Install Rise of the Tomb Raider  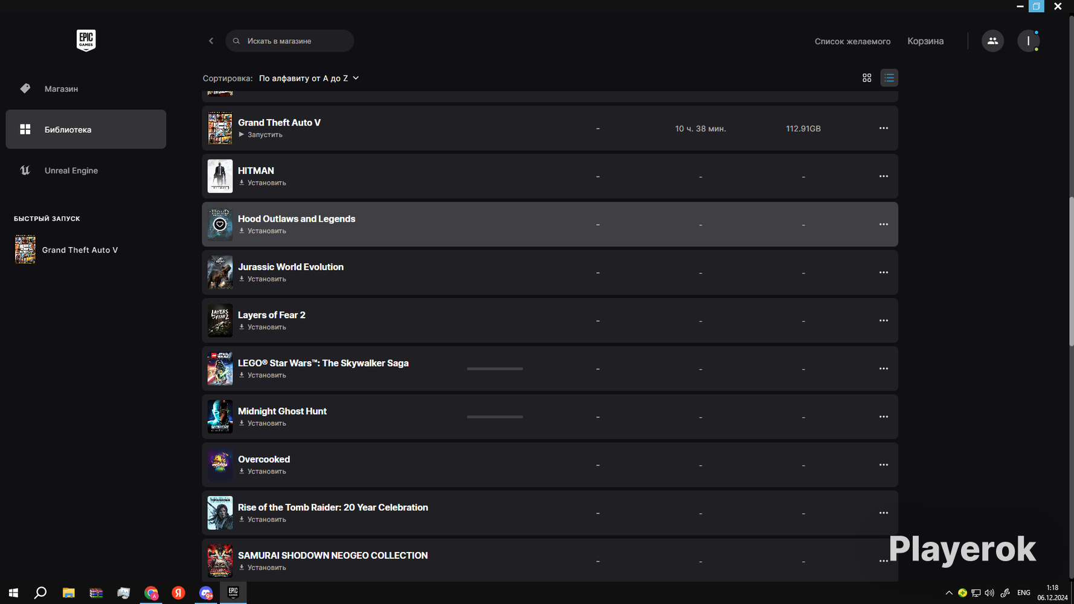point(262,519)
